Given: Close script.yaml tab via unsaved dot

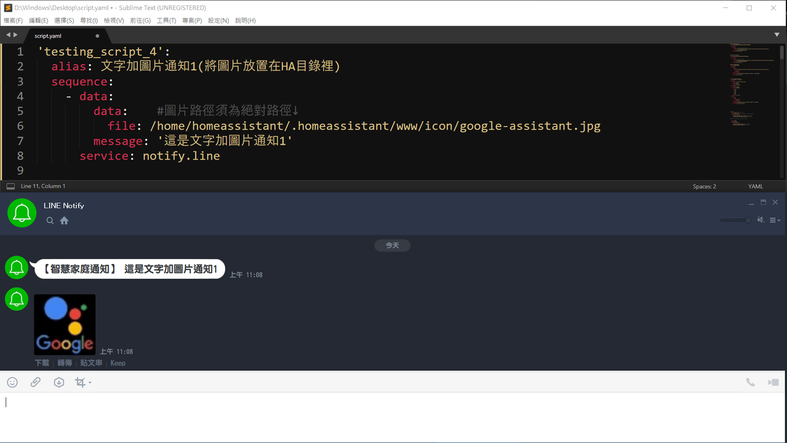Looking at the screenshot, I should 97,36.
